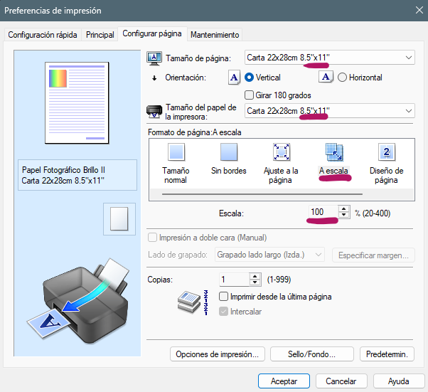The image size is (428, 392).
Task: Pick the A escala layout icon
Action: pos(334,151)
